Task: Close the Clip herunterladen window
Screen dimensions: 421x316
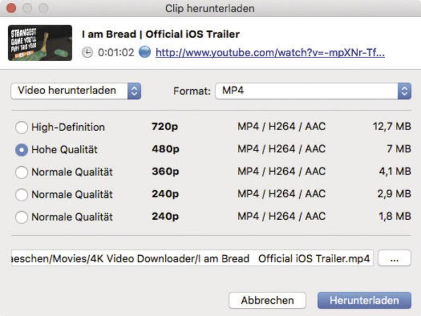Action: 10,9
